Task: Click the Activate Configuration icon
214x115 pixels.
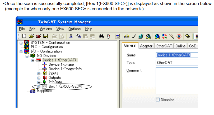Action: [141, 36]
